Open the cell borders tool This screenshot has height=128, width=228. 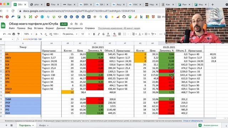tap(120, 34)
